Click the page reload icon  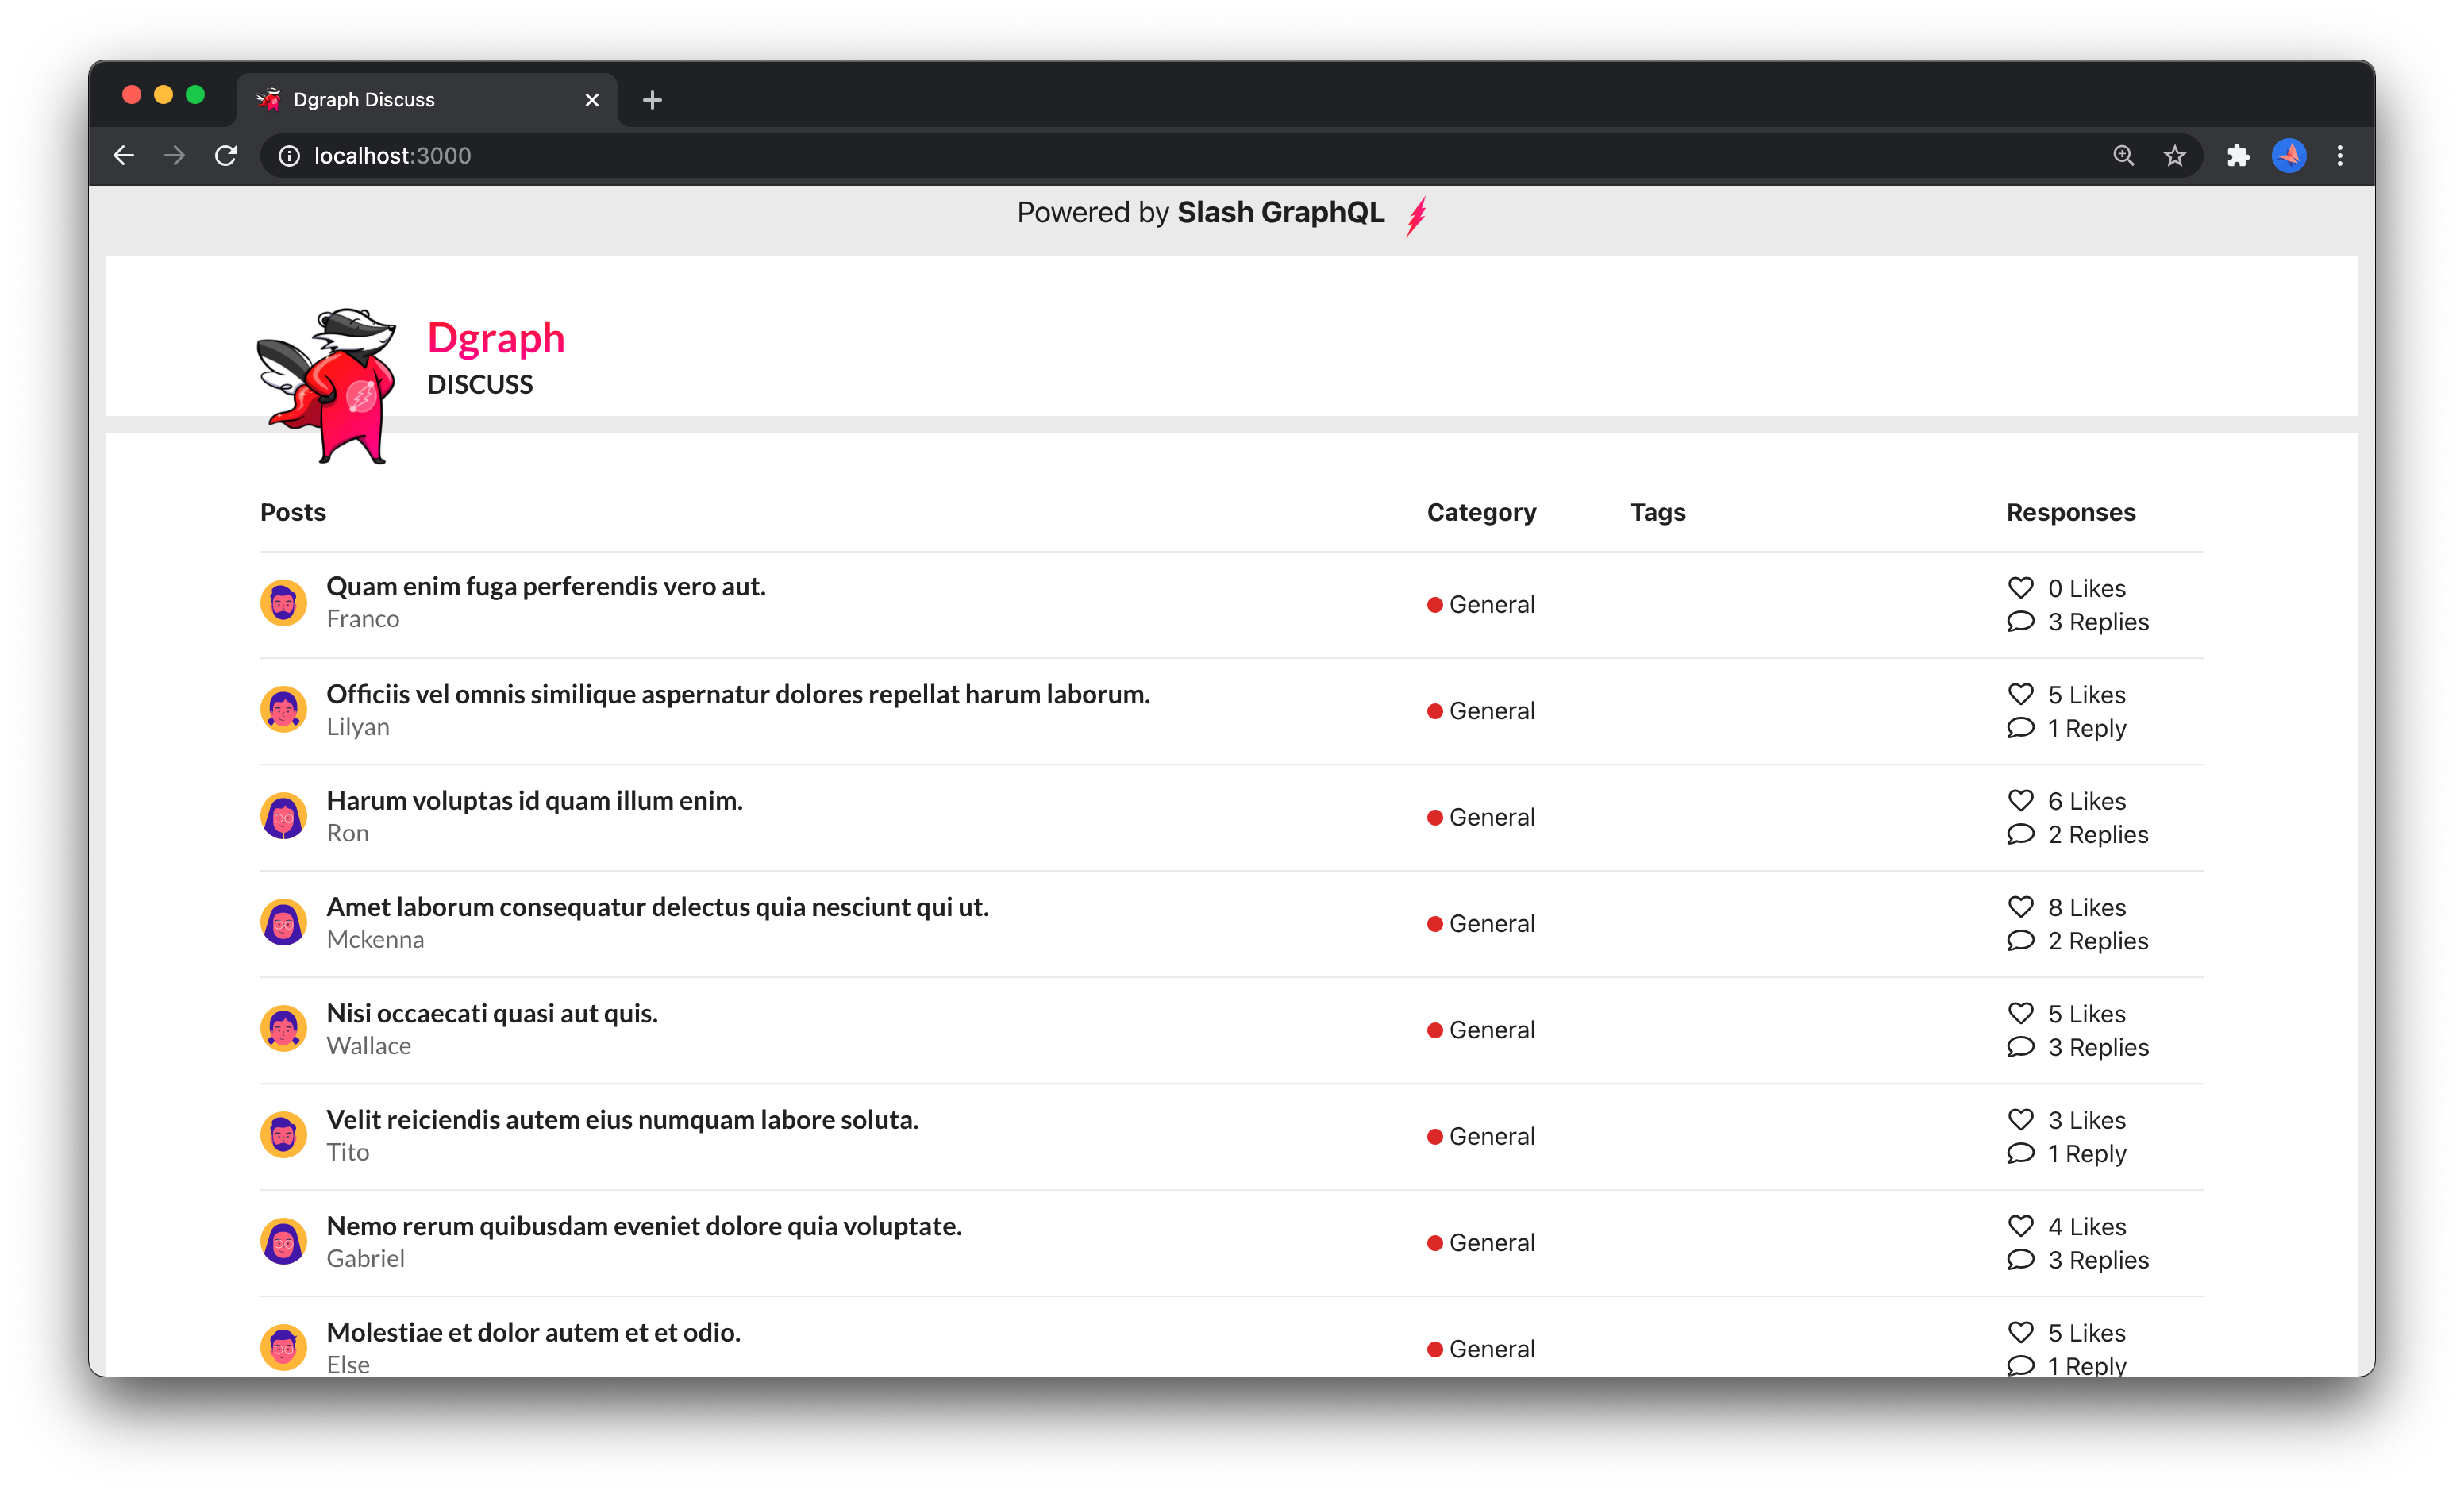[225, 156]
